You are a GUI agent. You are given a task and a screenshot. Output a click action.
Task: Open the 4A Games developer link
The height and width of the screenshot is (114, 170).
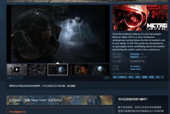pyautogui.click(x=135, y=66)
